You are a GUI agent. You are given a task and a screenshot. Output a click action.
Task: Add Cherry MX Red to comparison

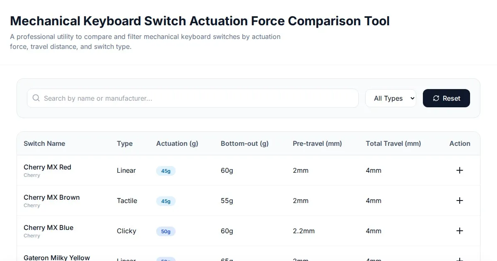point(459,170)
